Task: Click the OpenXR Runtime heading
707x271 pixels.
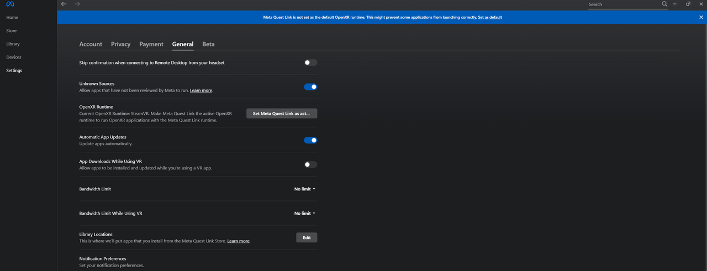Action: [96, 107]
